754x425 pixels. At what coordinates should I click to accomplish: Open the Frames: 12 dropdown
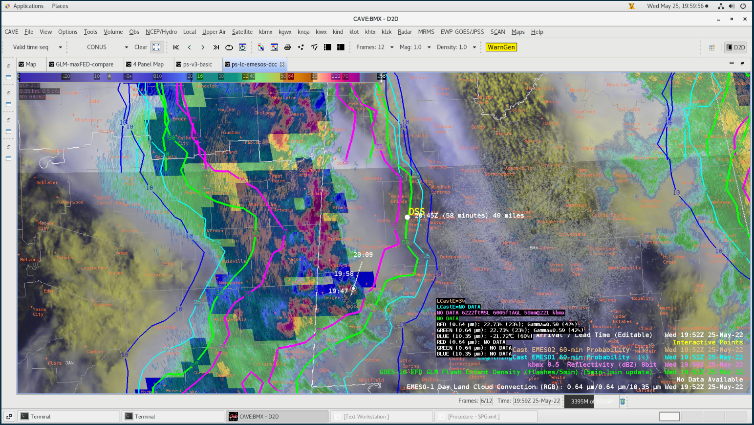(x=375, y=47)
